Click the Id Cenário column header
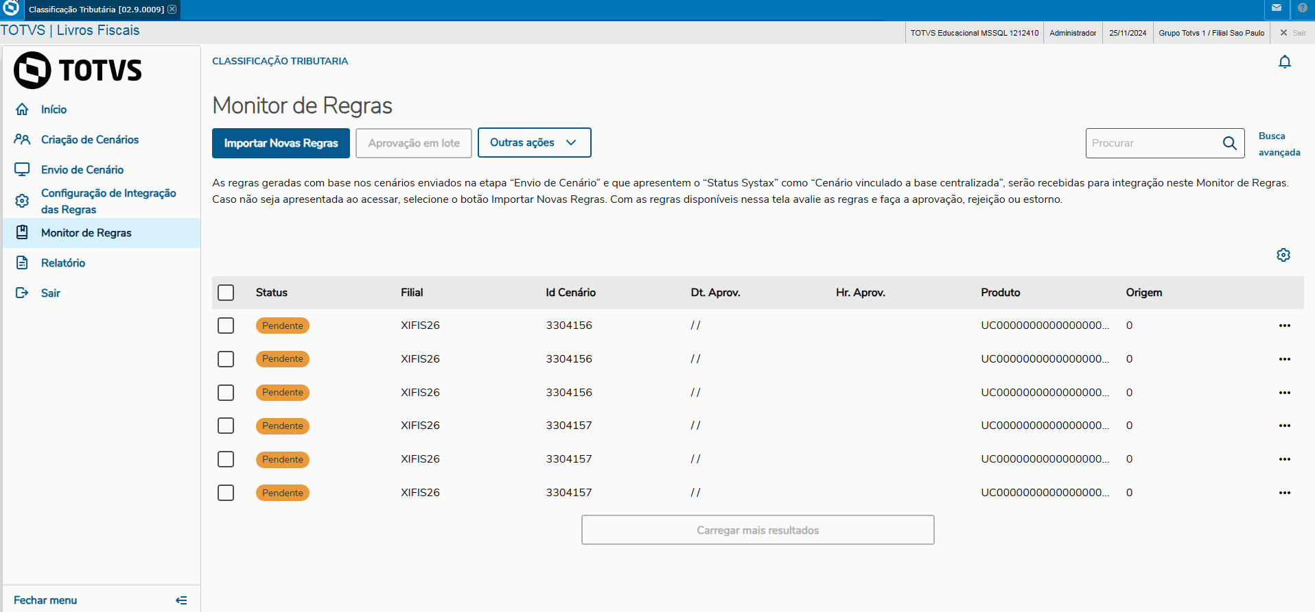 (571, 293)
